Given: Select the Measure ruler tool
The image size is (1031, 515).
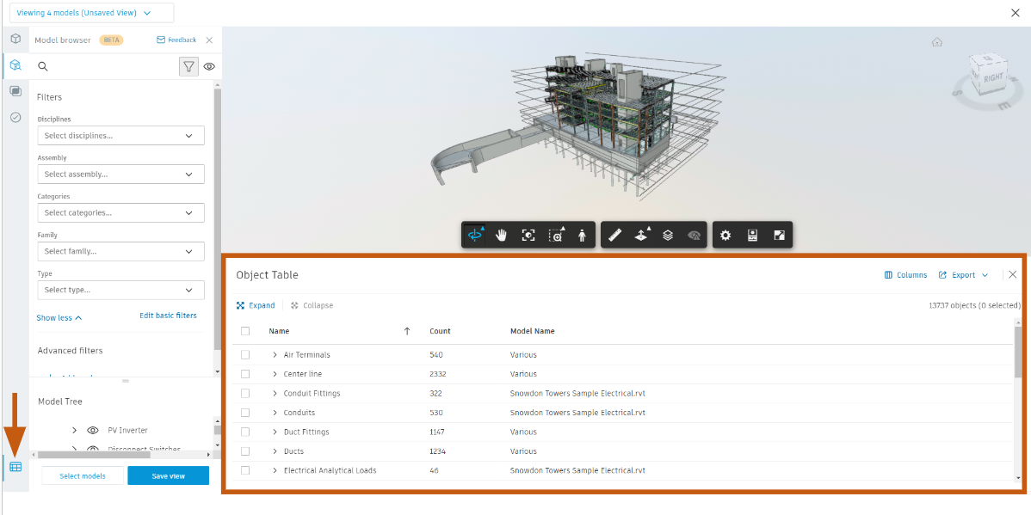Looking at the screenshot, I should pos(614,235).
